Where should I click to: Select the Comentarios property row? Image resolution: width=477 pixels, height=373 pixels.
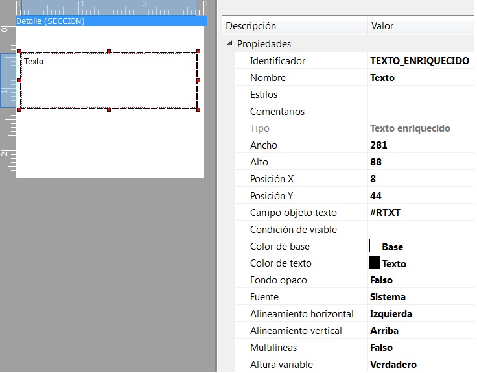pos(355,111)
